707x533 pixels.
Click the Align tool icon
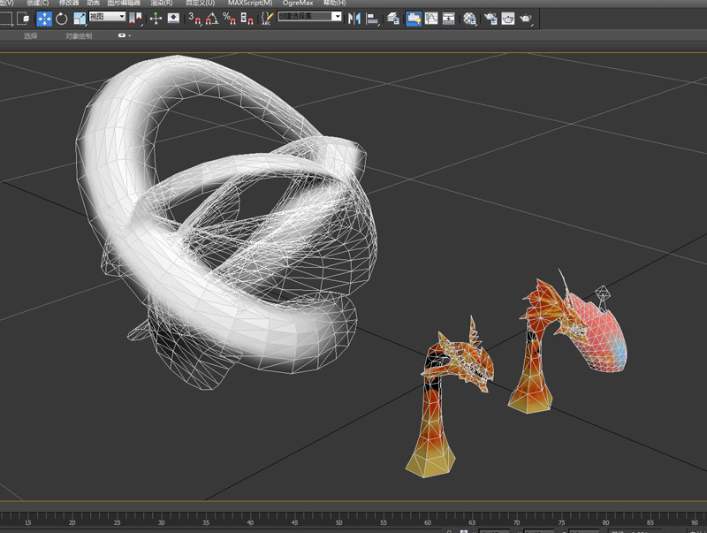372,18
